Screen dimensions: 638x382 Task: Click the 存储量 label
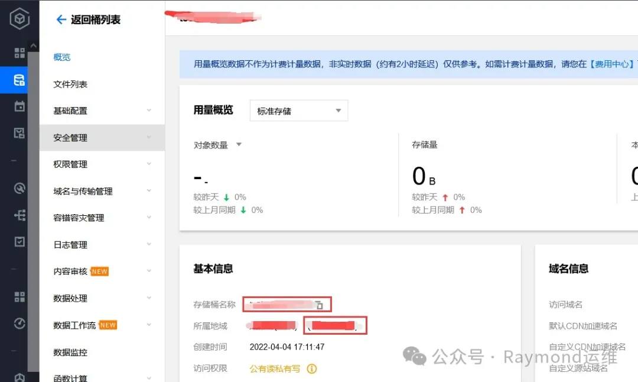[424, 144]
